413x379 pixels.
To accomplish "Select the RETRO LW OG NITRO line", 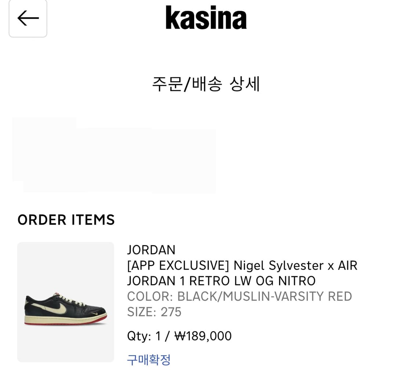I will [x=253, y=281].
